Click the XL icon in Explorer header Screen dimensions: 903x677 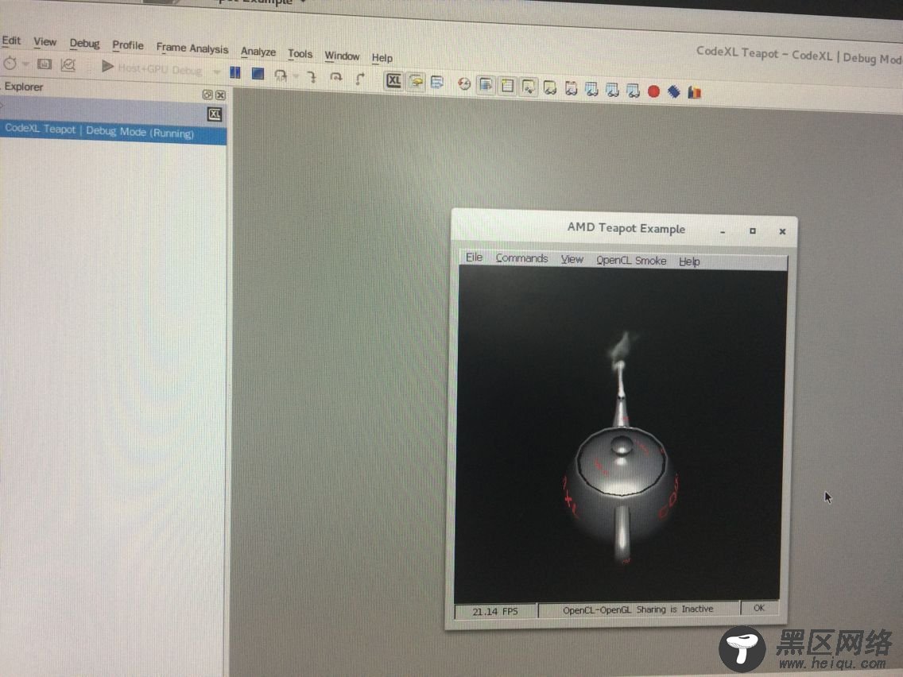click(215, 114)
